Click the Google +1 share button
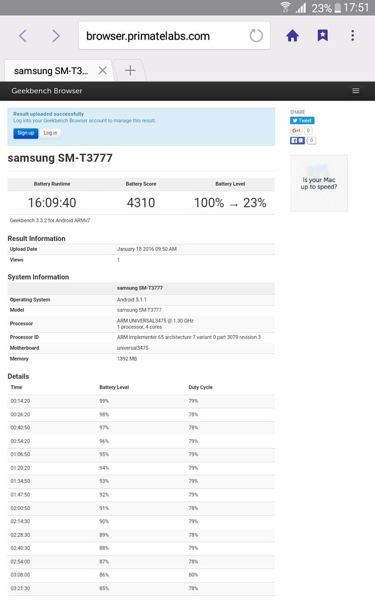375x600 pixels. click(296, 131)
